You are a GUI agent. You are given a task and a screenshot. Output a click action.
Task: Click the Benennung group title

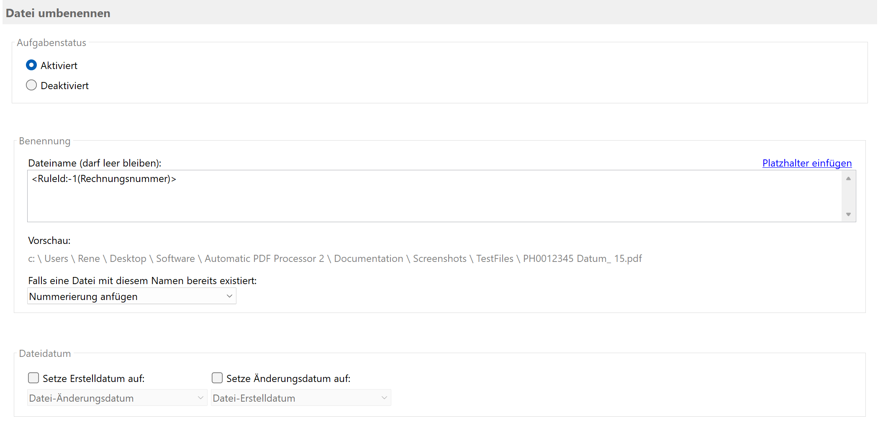pos(45,141)
